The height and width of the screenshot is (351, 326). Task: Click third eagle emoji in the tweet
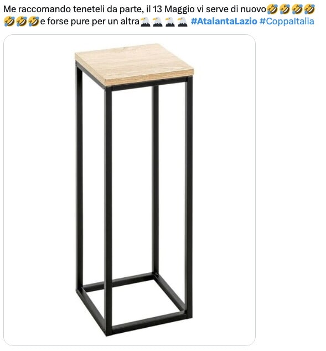(x=170, y=22)
